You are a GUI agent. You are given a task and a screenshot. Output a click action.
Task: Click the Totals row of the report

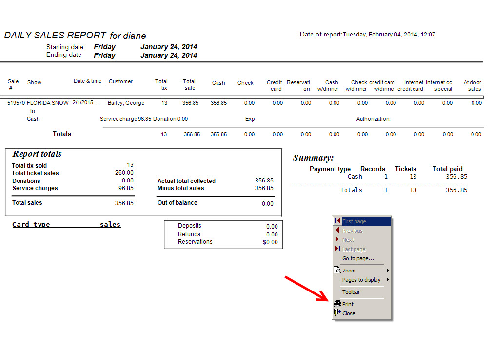tap(62, 134)
